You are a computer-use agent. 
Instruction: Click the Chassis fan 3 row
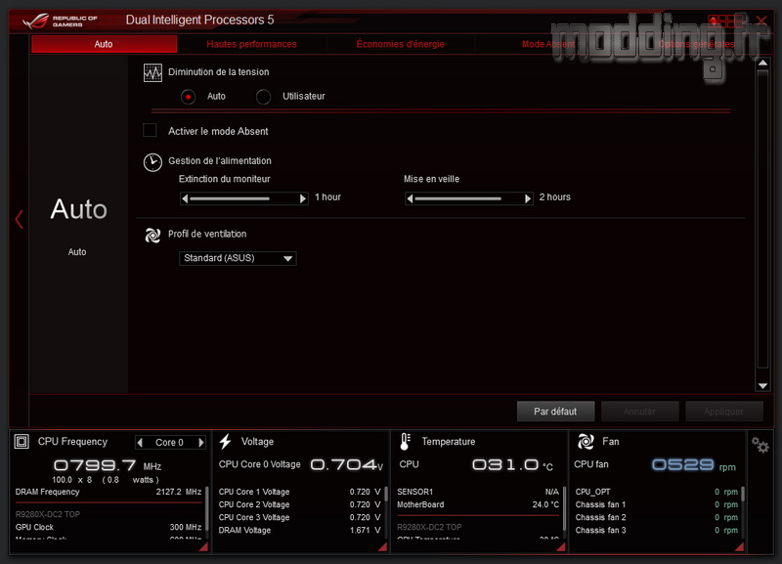(656, 530)
